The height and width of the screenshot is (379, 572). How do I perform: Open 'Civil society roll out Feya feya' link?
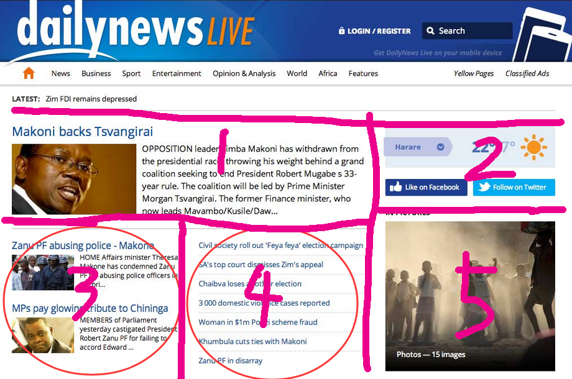coord(280,245)
